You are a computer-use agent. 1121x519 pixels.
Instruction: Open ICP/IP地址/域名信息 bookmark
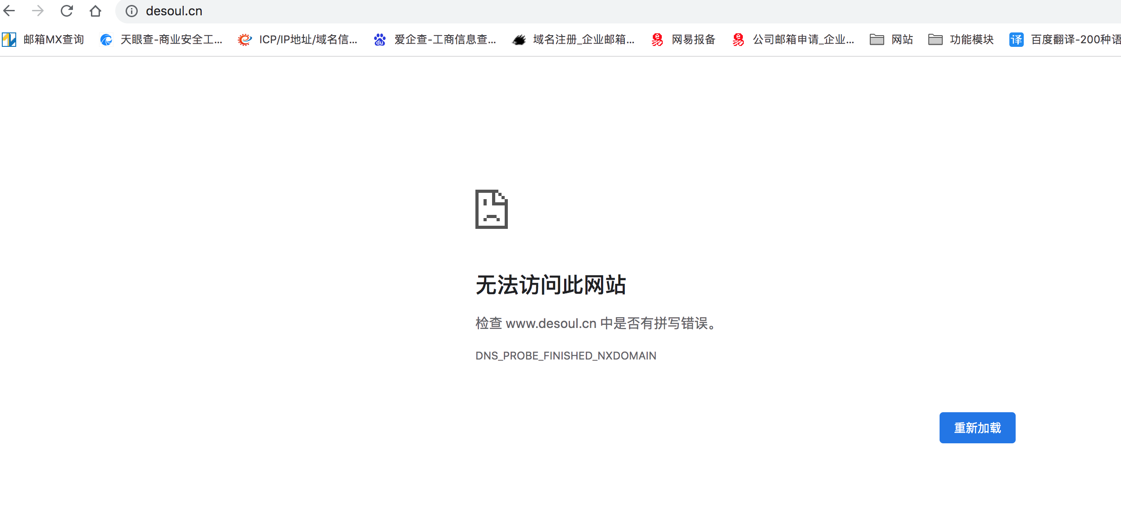(x=298, y=40)
